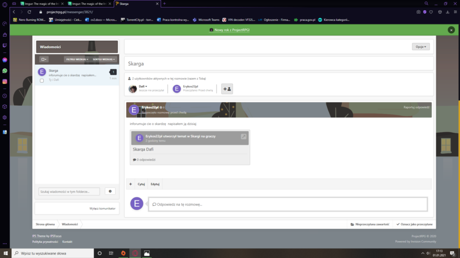Open the Opcje dropdown
Image resolution: width=460 pixels, height=258 pixels.
(x=421, y=47)
